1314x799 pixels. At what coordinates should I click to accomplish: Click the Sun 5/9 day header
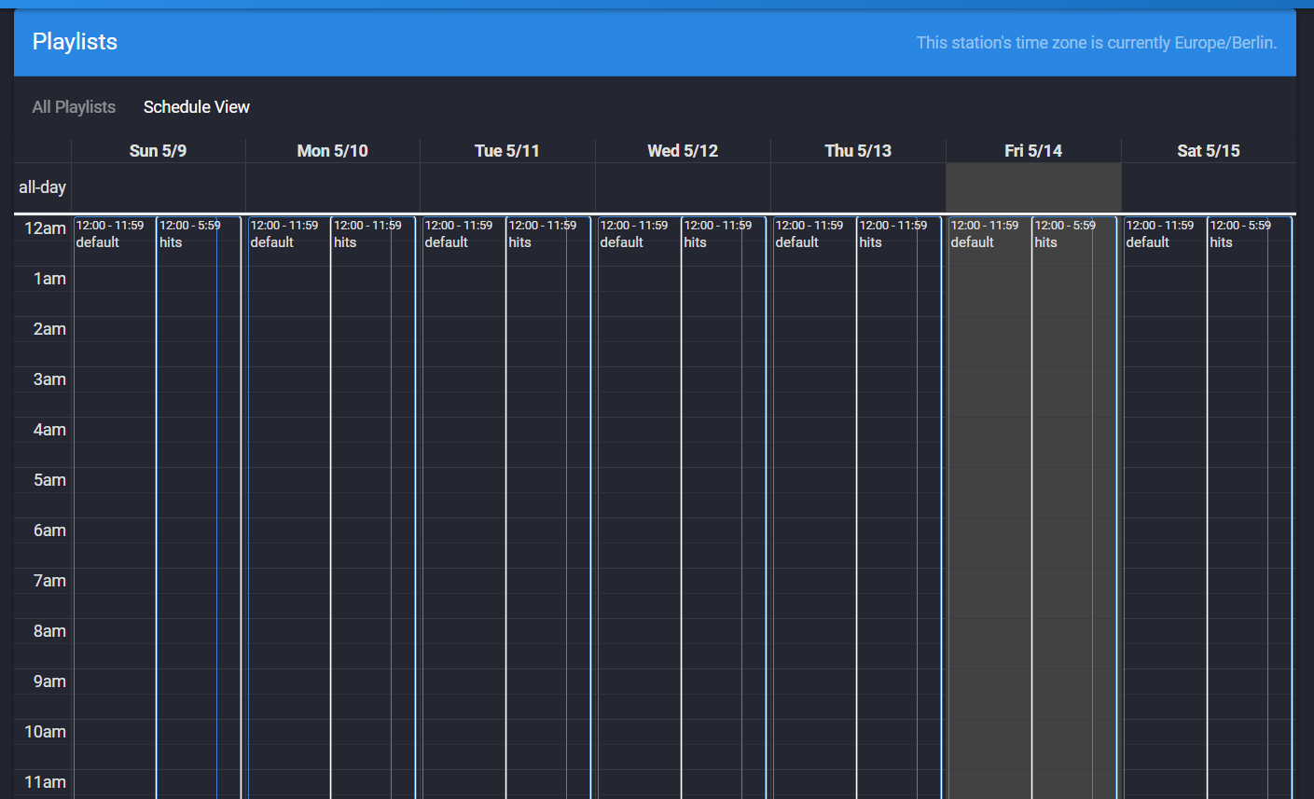pos(157,150)
